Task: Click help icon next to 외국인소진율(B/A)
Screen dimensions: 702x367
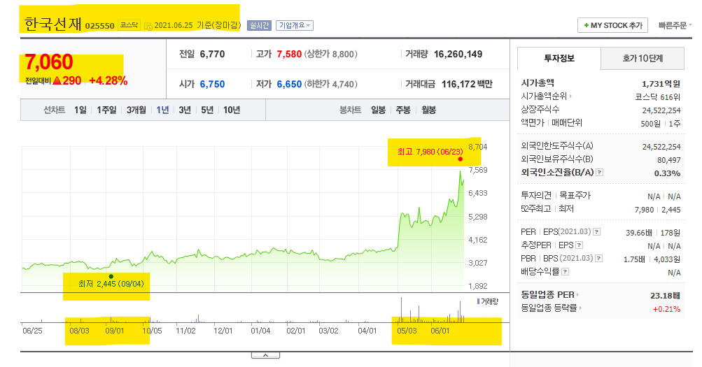Action: (600, 173)
